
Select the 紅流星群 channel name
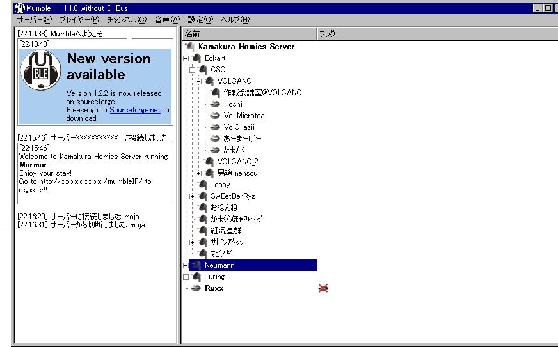click(226, 231)
